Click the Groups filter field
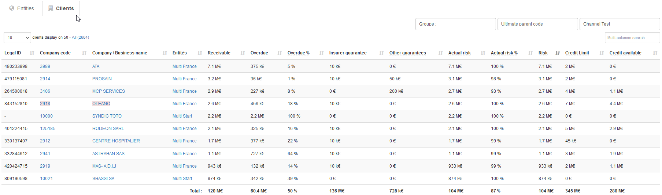The image size is (662, 195). [x=455, y=24]
